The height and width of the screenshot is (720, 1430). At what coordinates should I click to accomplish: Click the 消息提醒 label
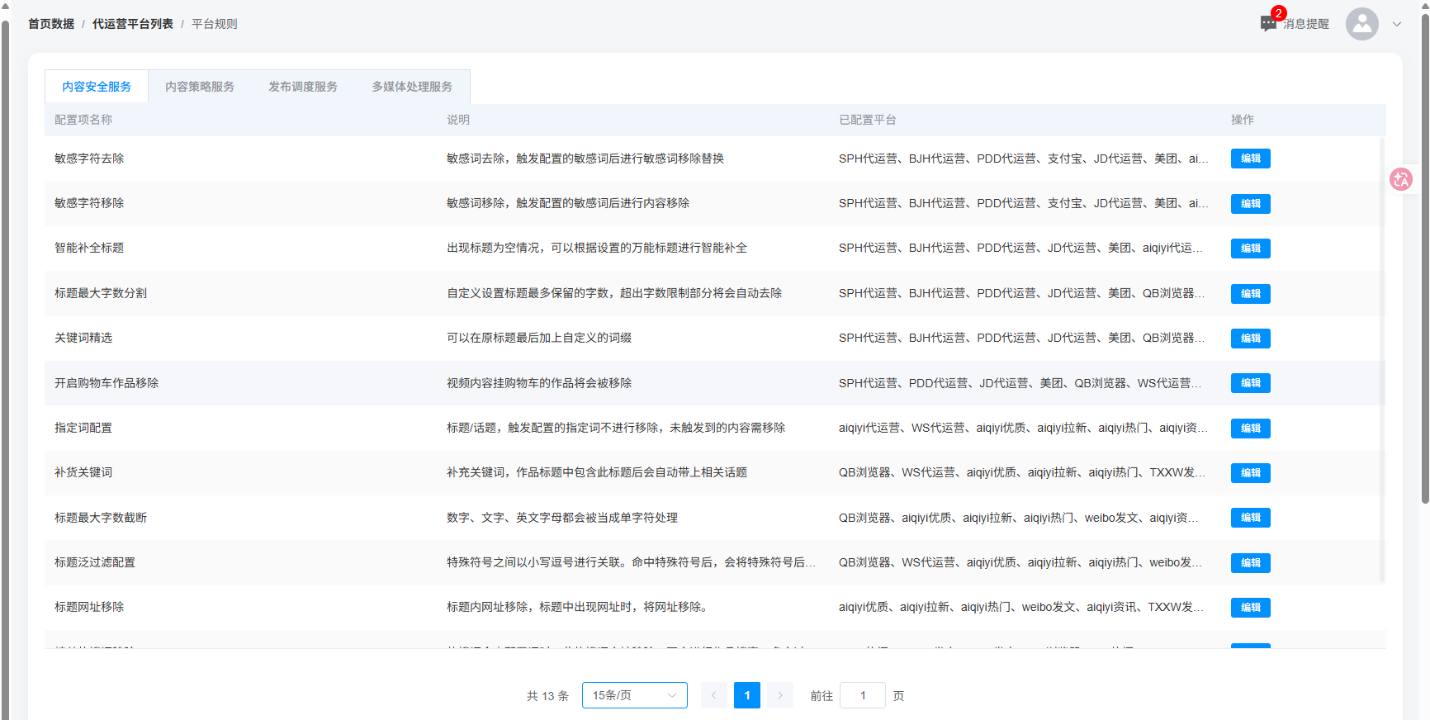[x=1306, y=24]
